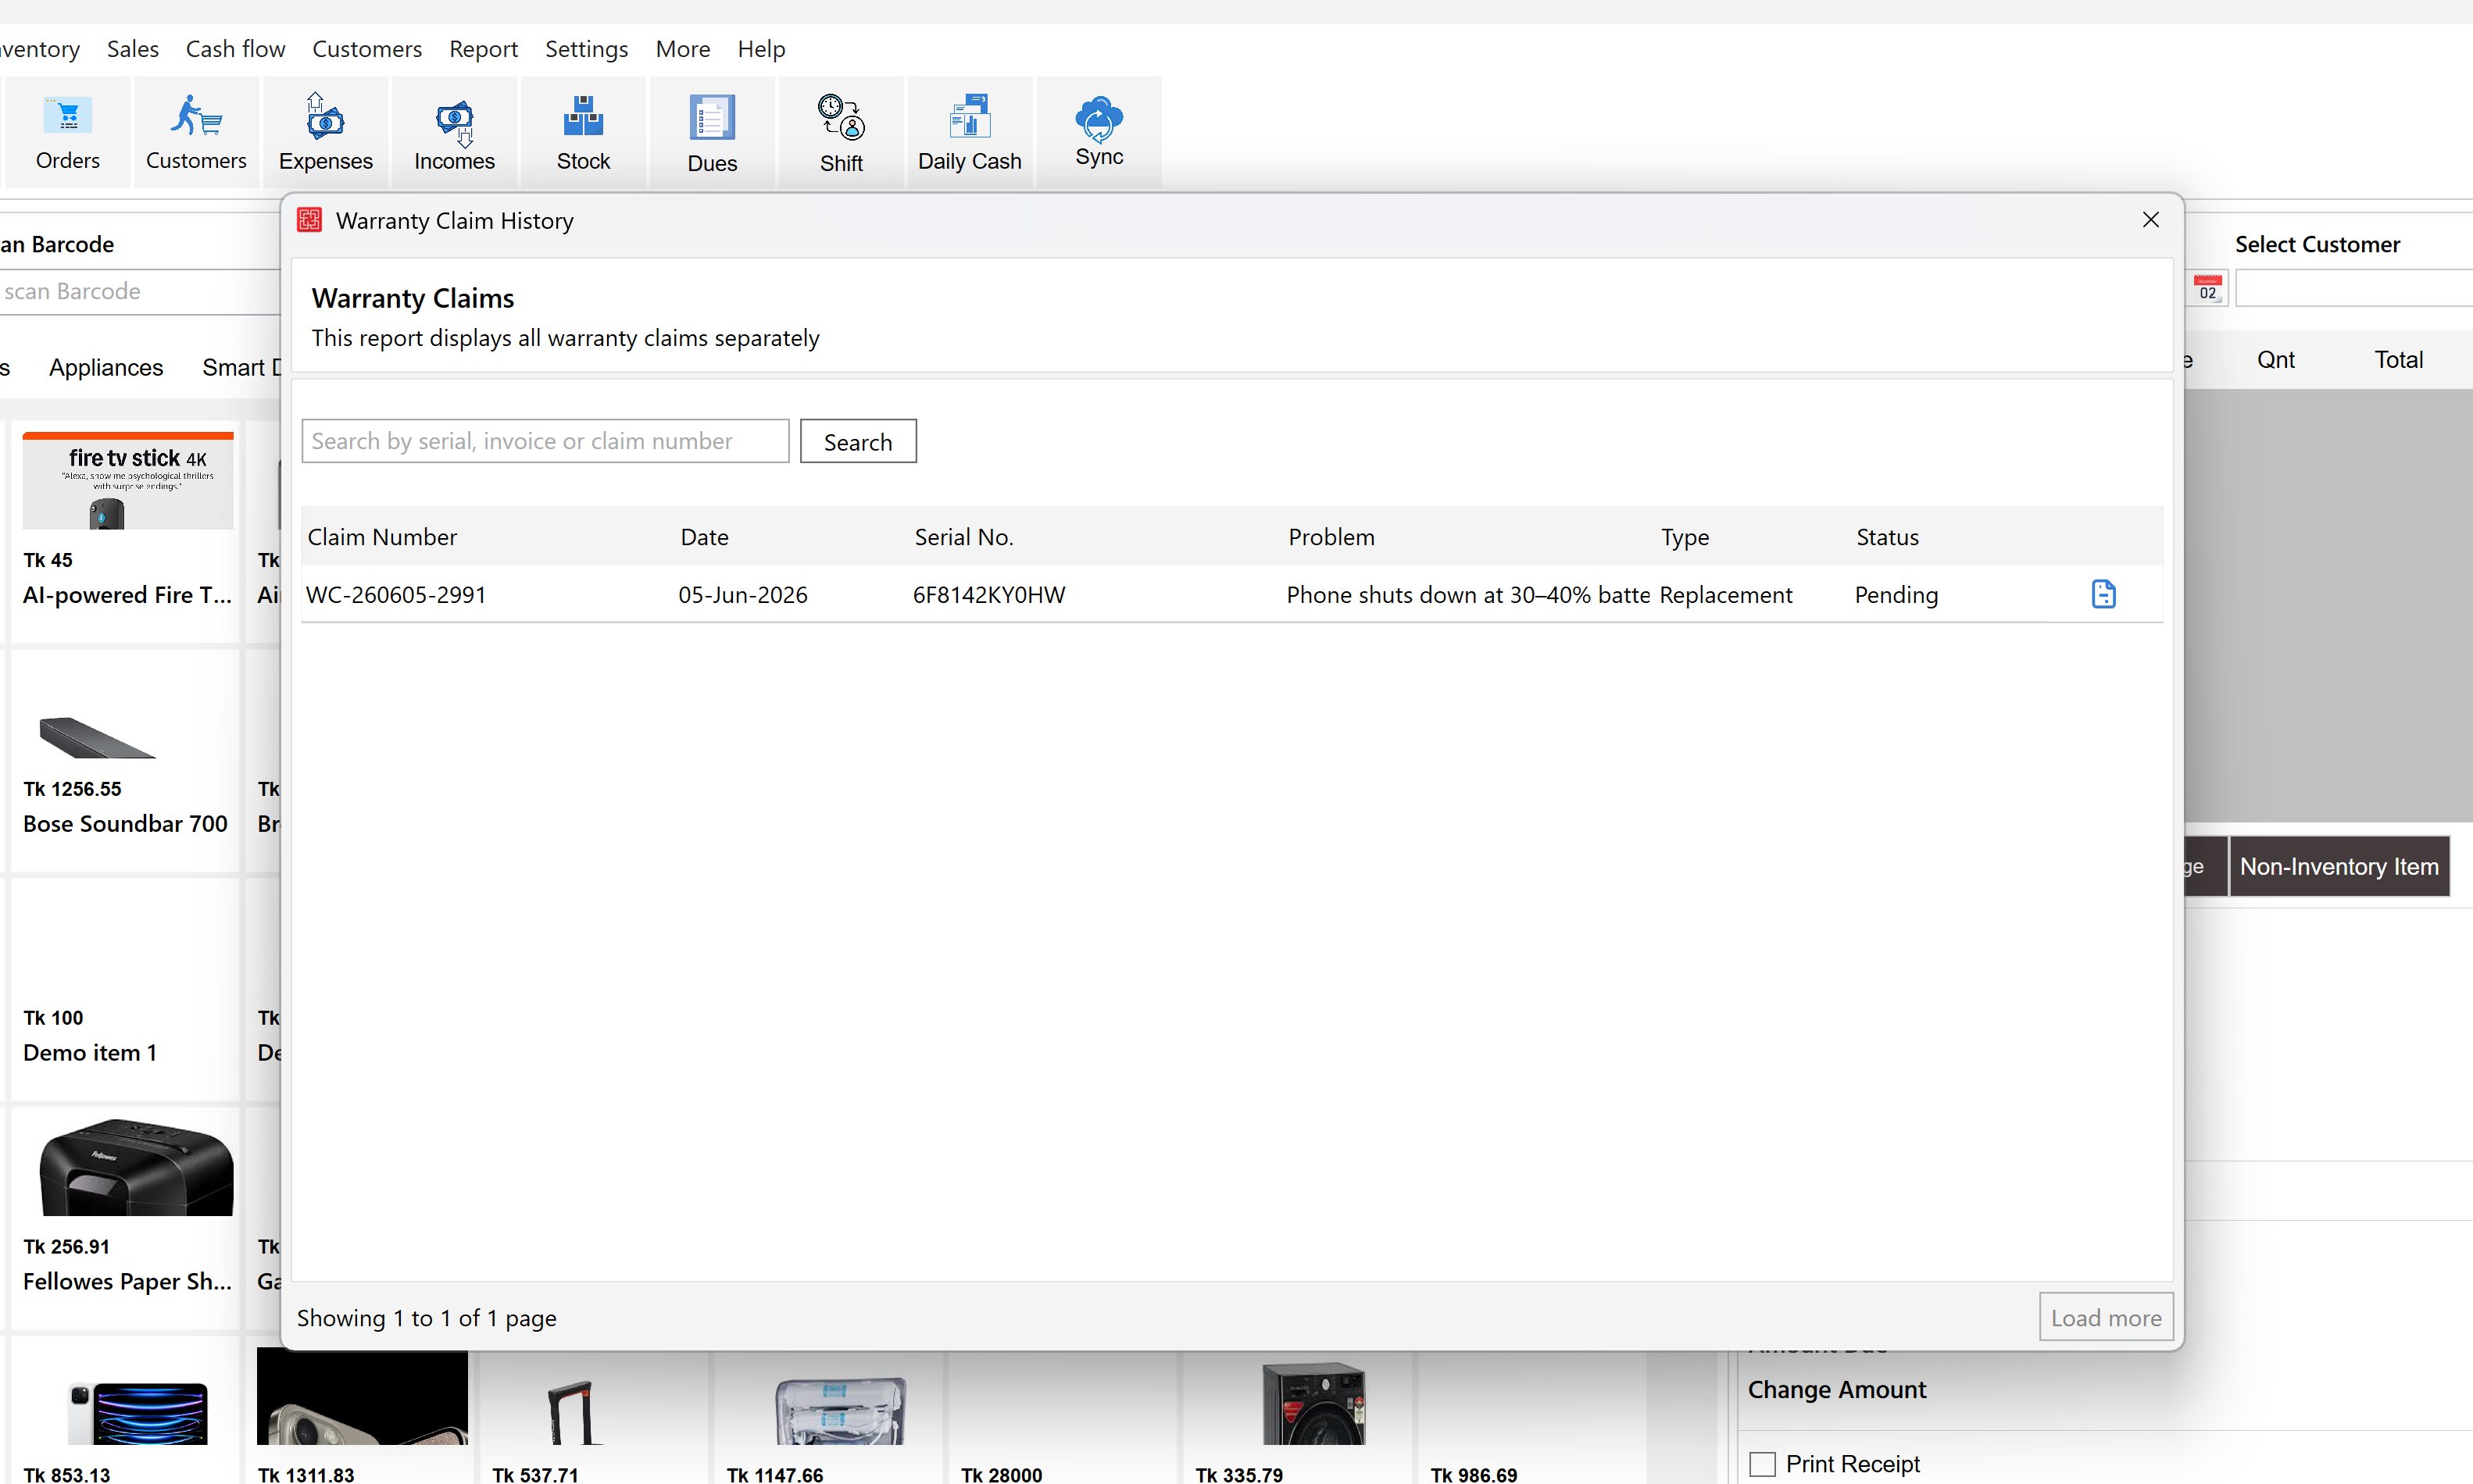The width and height of the screenshot is (2473, 1484).
Task: Click the Warranty Claim History window icon
Action: pyautogui.click(x=309, y=220)
